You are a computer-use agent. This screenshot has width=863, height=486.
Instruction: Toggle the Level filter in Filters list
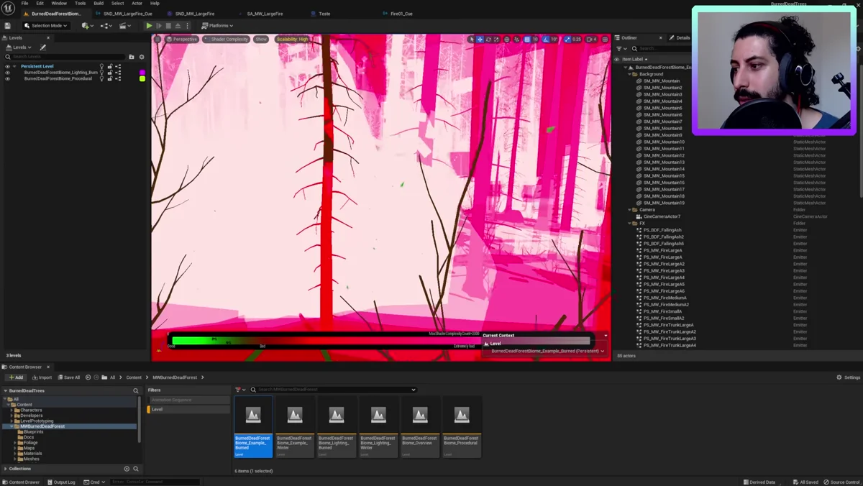pos(188,409)
